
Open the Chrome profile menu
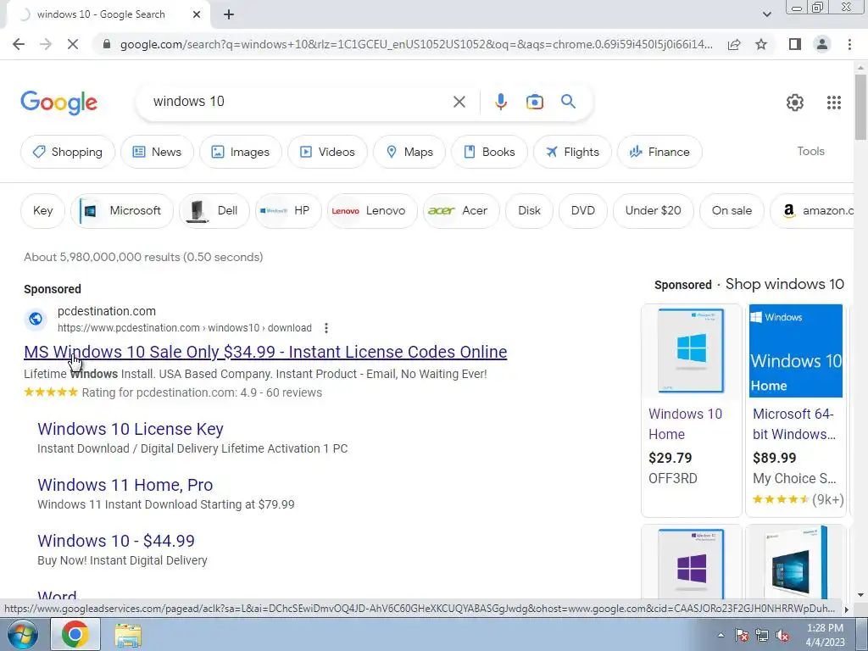pos(822,44)
